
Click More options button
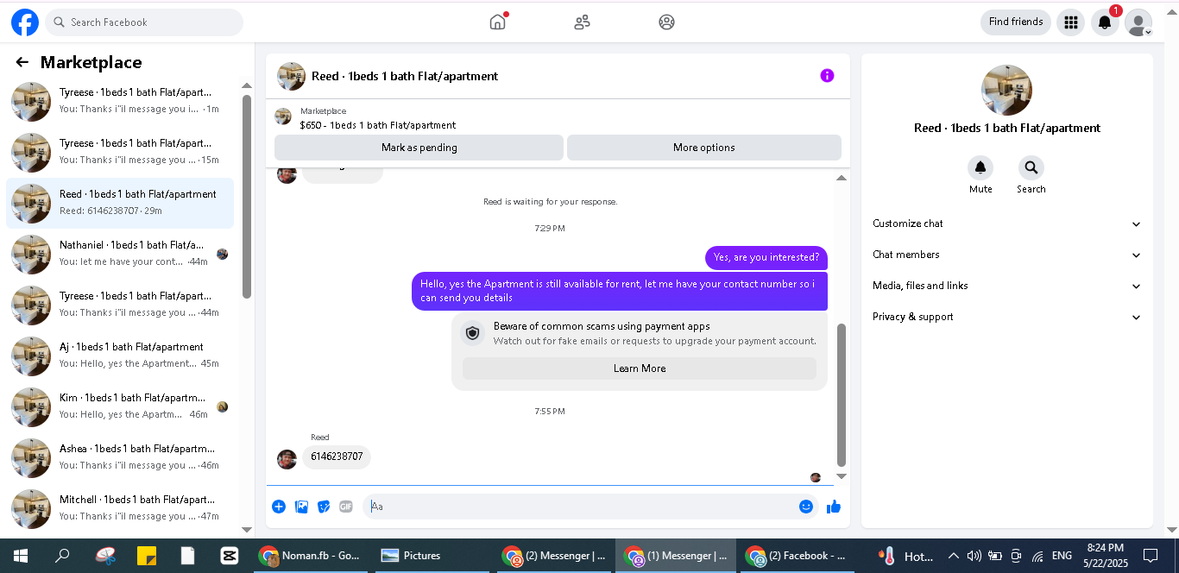click(x=704, y=148)
